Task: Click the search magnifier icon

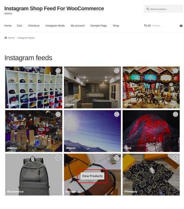Action: click(x=148, y=9)
